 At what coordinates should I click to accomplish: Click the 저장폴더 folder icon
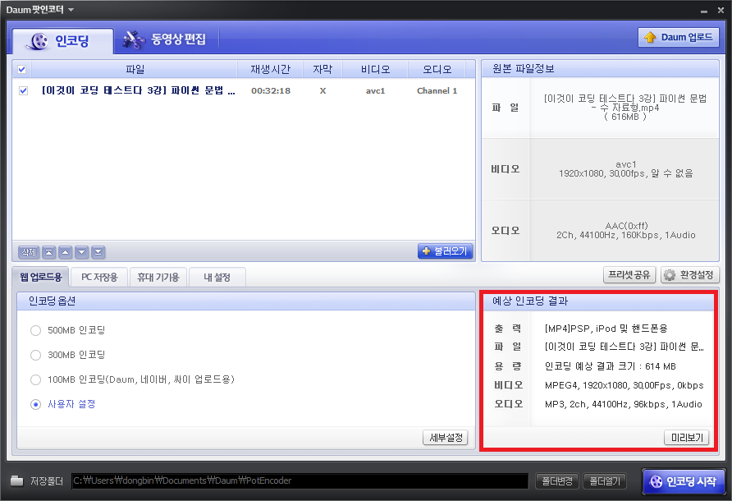(16, 480)
